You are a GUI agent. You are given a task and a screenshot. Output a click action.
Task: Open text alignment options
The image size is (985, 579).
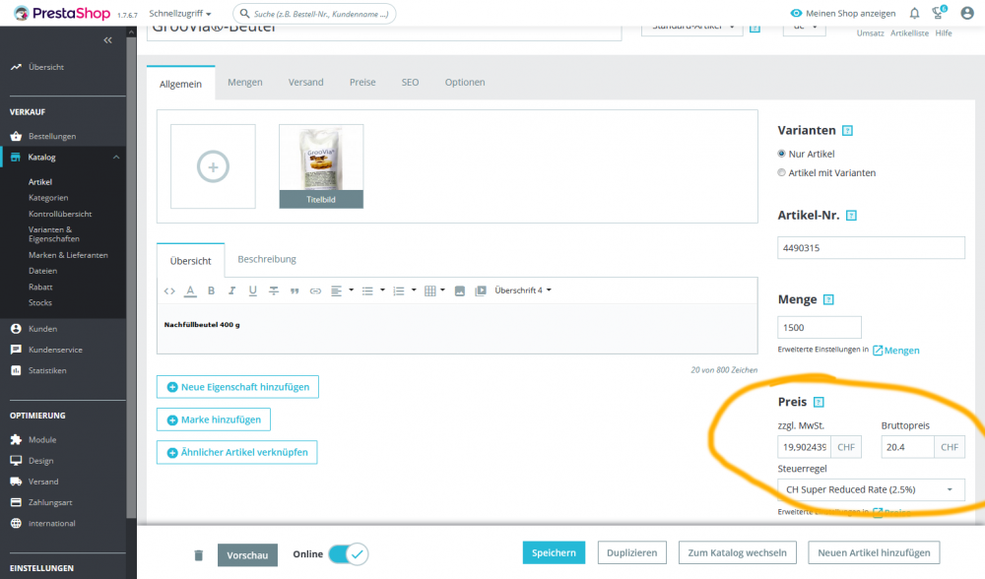pyautogui.click(x=337, y=290)
